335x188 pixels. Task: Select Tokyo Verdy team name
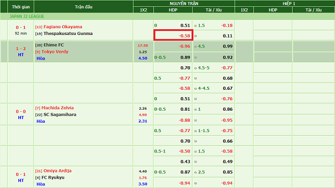(x=55, y=52)
